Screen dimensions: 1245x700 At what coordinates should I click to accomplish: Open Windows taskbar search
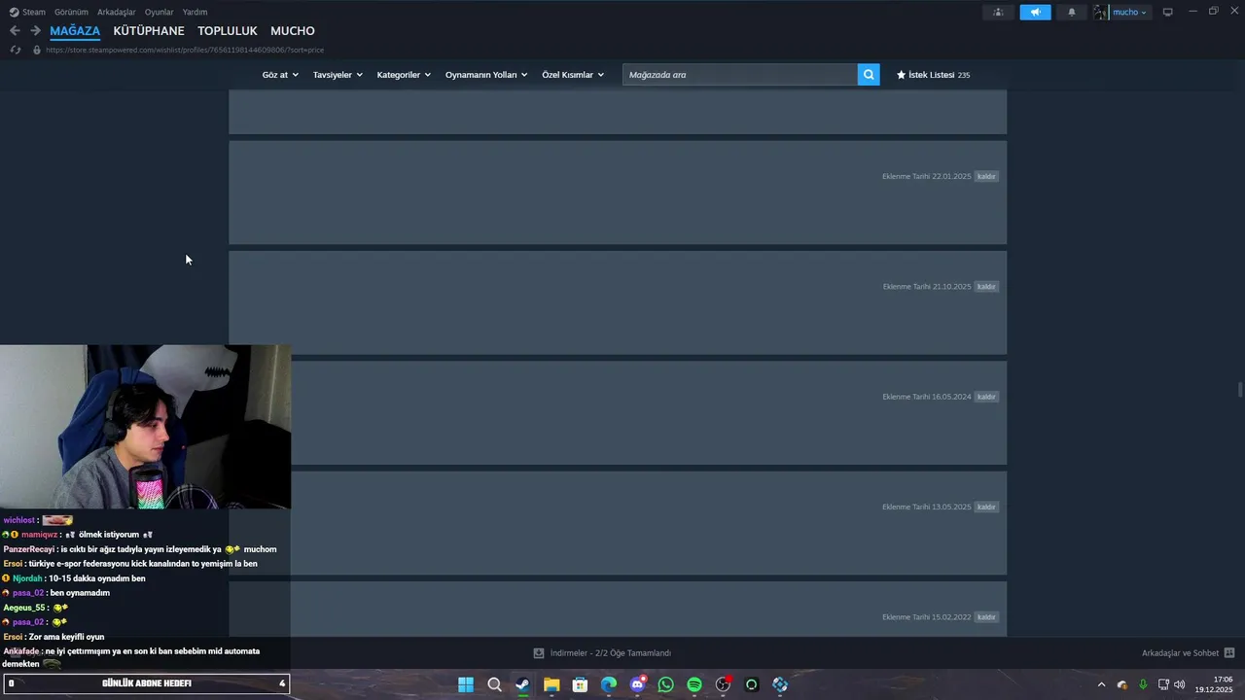[494, 684]
